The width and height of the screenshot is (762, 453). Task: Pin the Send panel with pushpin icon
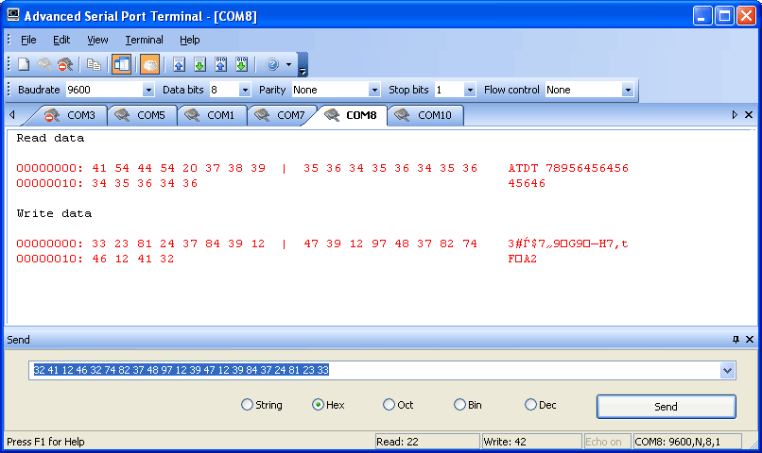pyautogui.click(x=736, y=340)
